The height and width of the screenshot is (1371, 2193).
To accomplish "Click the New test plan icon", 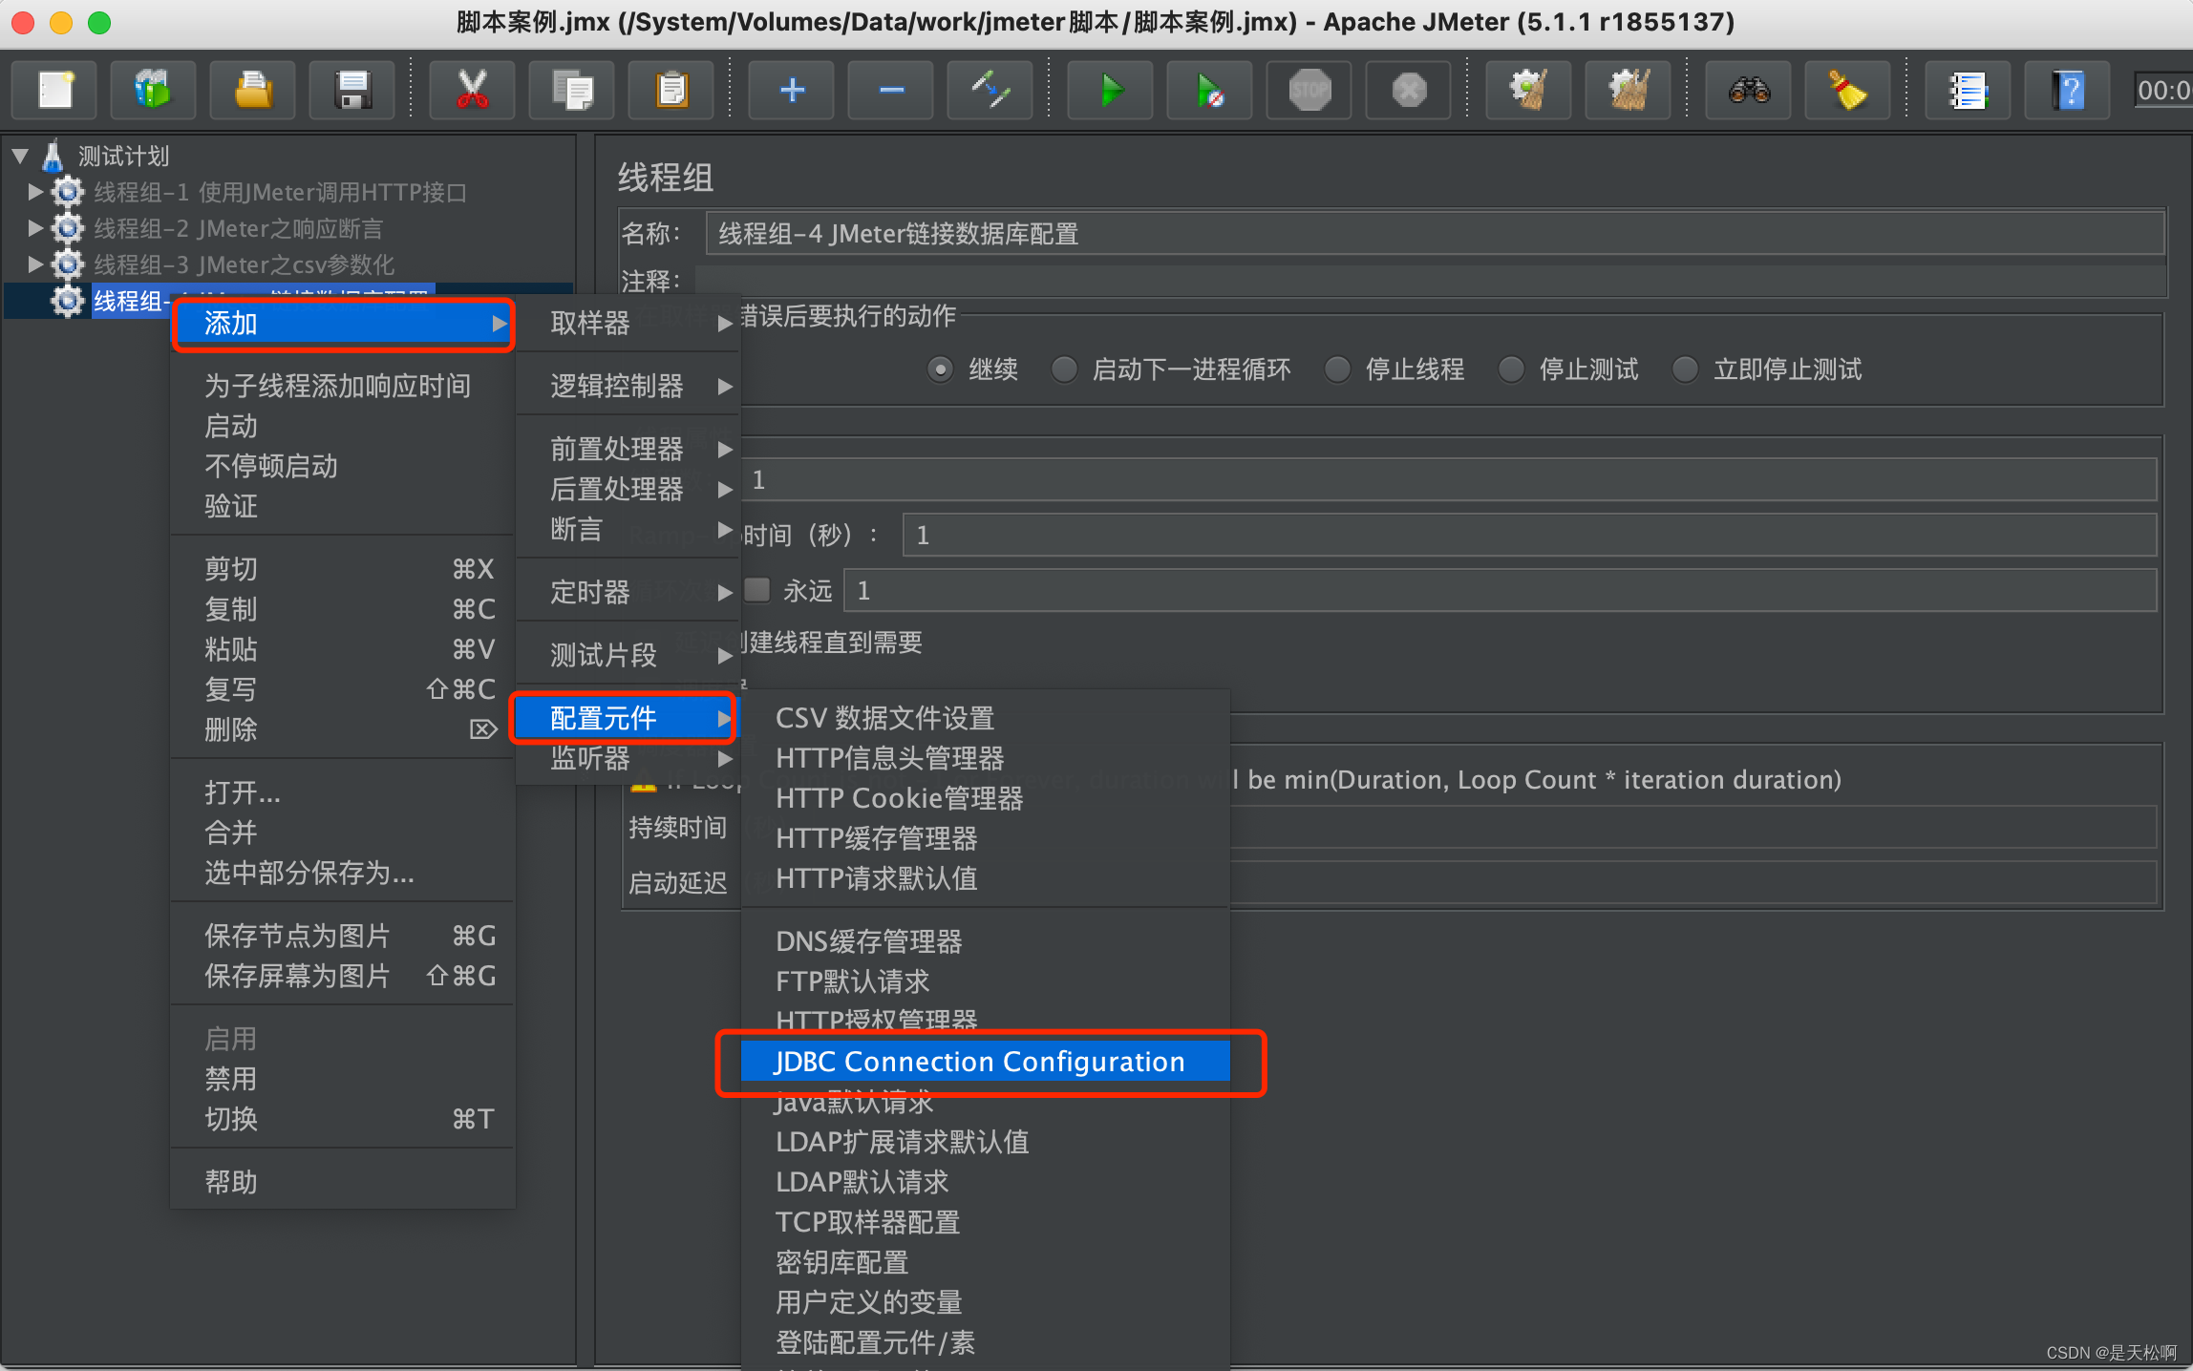I will (55, 91).
